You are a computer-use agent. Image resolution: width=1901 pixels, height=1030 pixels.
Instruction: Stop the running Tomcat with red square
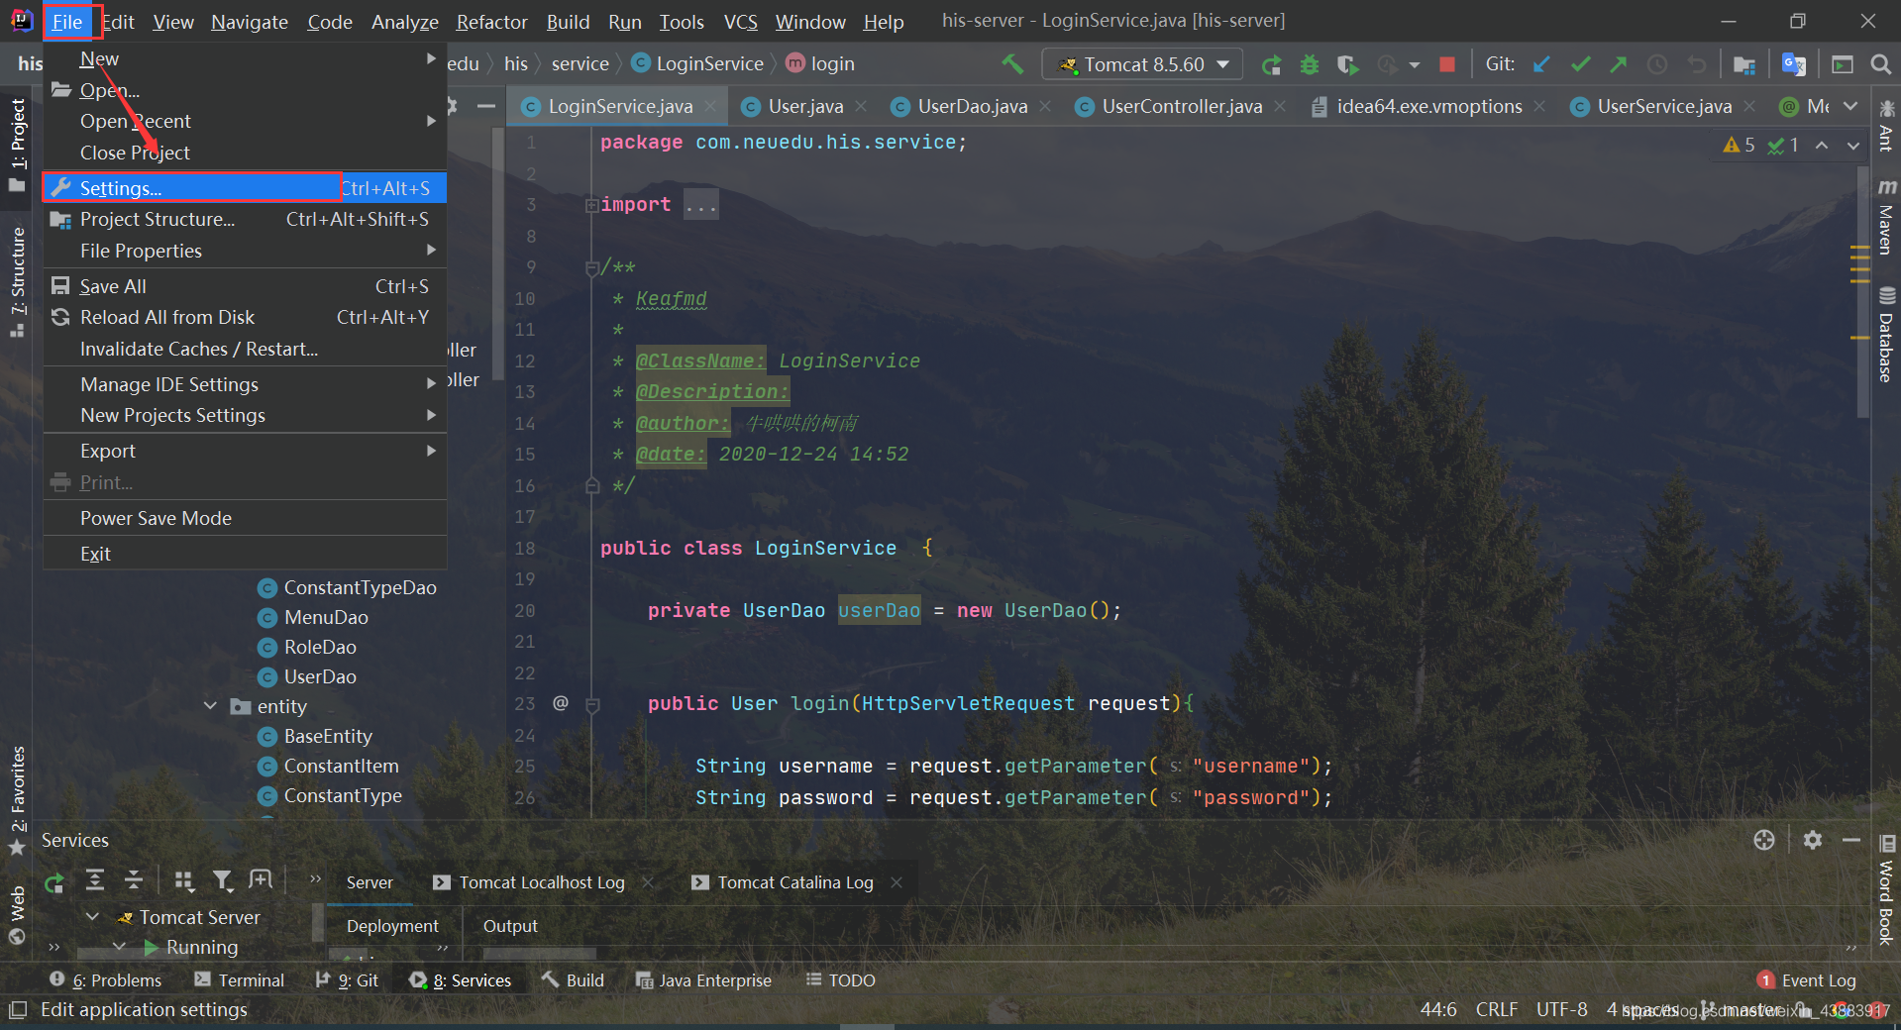1447,64
